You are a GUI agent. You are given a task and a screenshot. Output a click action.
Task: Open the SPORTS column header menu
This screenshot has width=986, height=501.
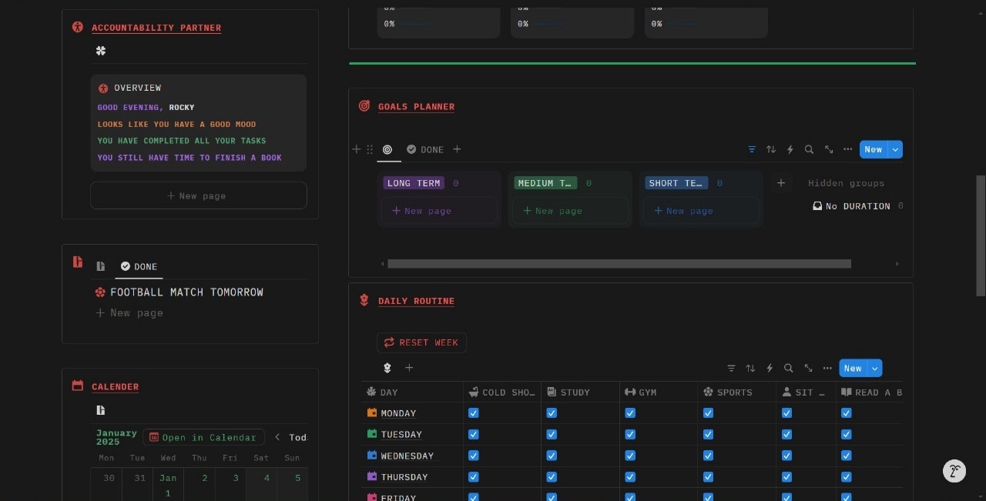[x=736, y=392]
